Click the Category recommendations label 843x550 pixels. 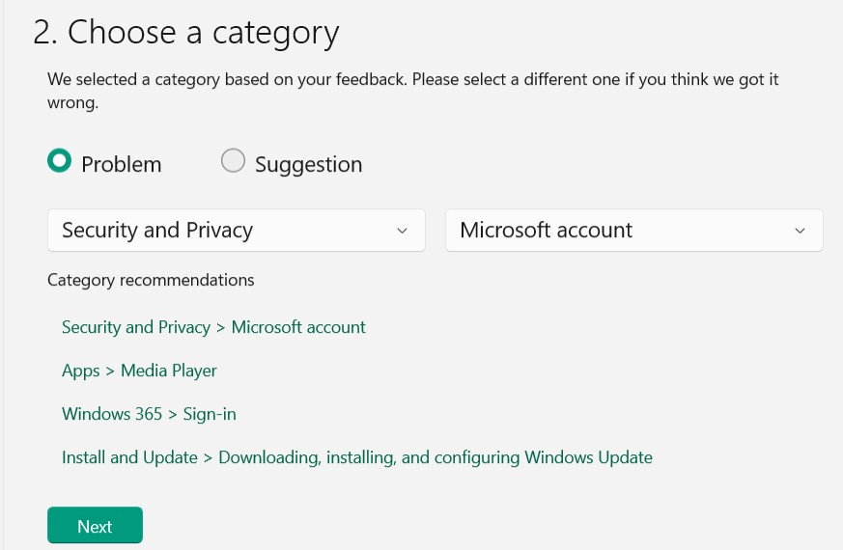pos(151,280)
